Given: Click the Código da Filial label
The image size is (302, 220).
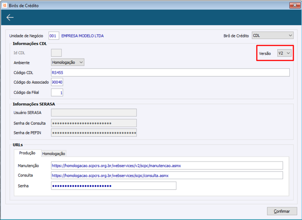Looking at the screenshot, I should (x=26, y=92).
